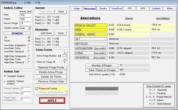Screen dimensions: 178x110
Task: Select the Aspheric Surface Analysis radio button
Action: [x=5, y=82]
